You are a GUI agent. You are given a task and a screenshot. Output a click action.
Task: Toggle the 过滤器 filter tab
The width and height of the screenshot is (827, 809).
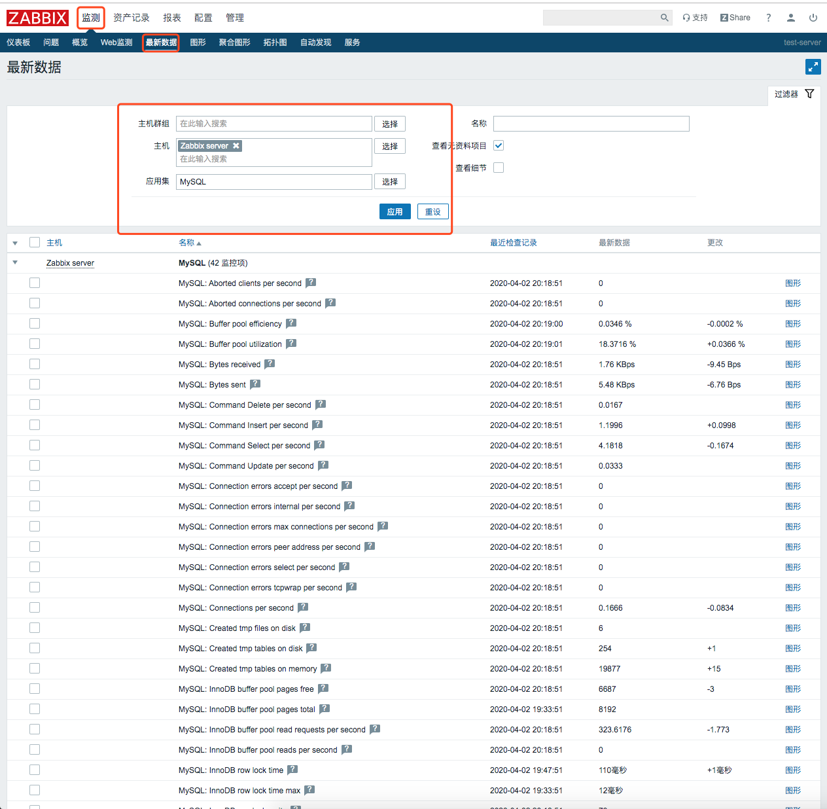pos(794,94)
